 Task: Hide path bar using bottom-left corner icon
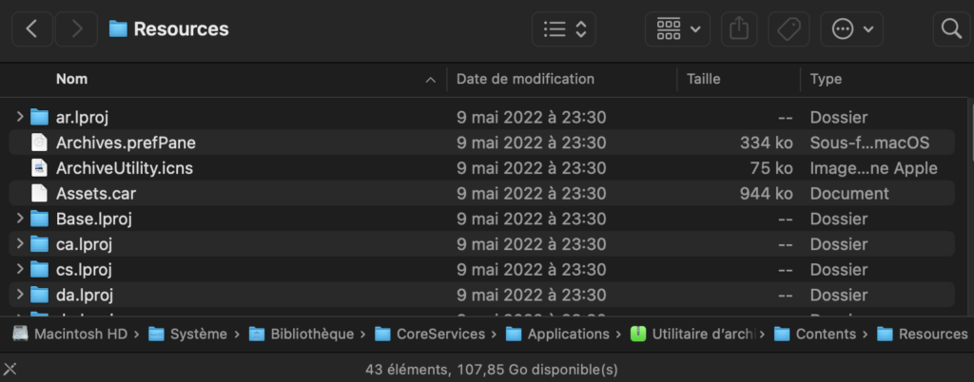(10, 370)
